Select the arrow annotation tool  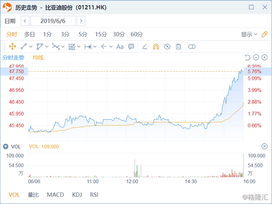(104, 47)
